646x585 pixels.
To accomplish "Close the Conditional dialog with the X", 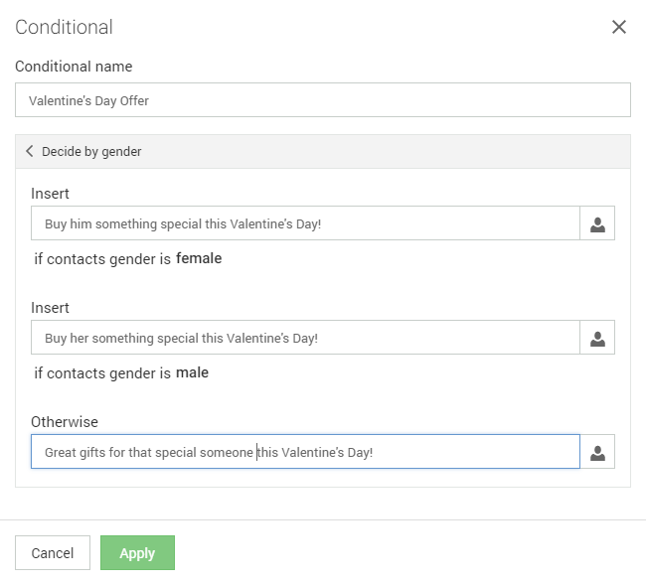I will click(619, 27).
